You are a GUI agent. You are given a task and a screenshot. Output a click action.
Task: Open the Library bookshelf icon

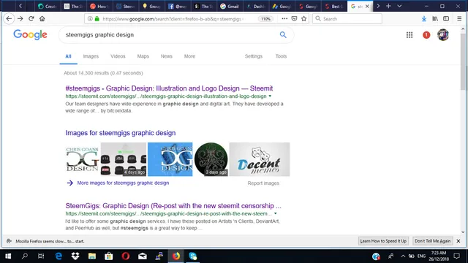click(435, 18)
